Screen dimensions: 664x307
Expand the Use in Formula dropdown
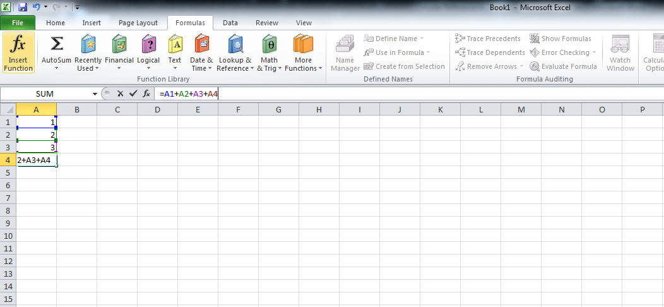pos(428,52)
